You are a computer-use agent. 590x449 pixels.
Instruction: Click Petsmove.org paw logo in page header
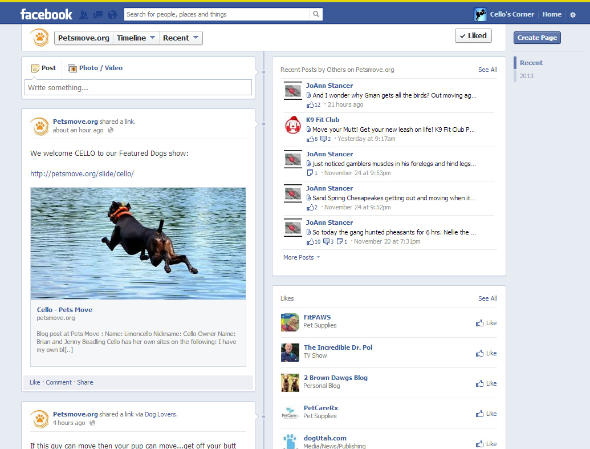[x=40, y=37]
